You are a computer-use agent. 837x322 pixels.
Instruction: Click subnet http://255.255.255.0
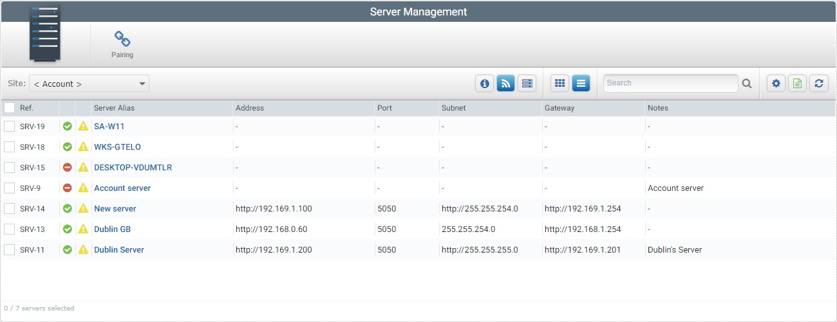(480, 250)
